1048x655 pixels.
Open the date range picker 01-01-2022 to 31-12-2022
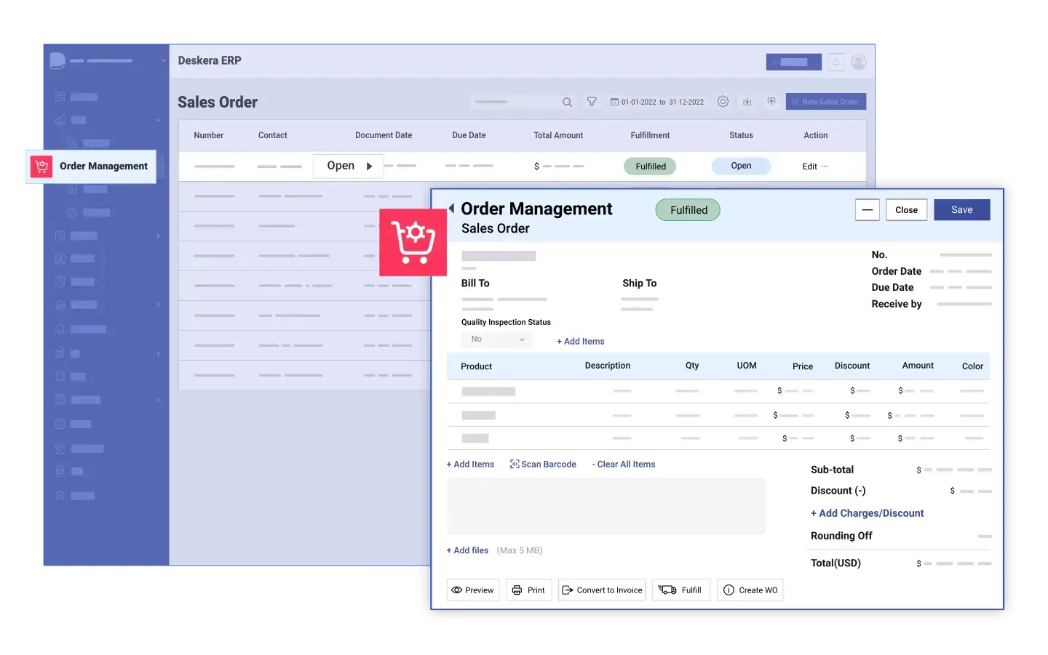(657, 102)
